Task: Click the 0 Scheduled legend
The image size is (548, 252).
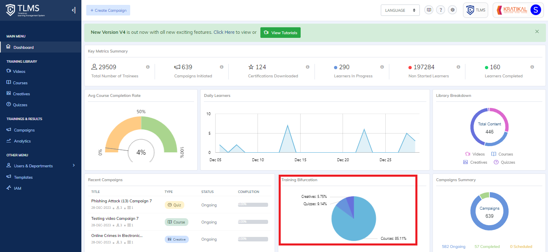Action: point(521,246)
